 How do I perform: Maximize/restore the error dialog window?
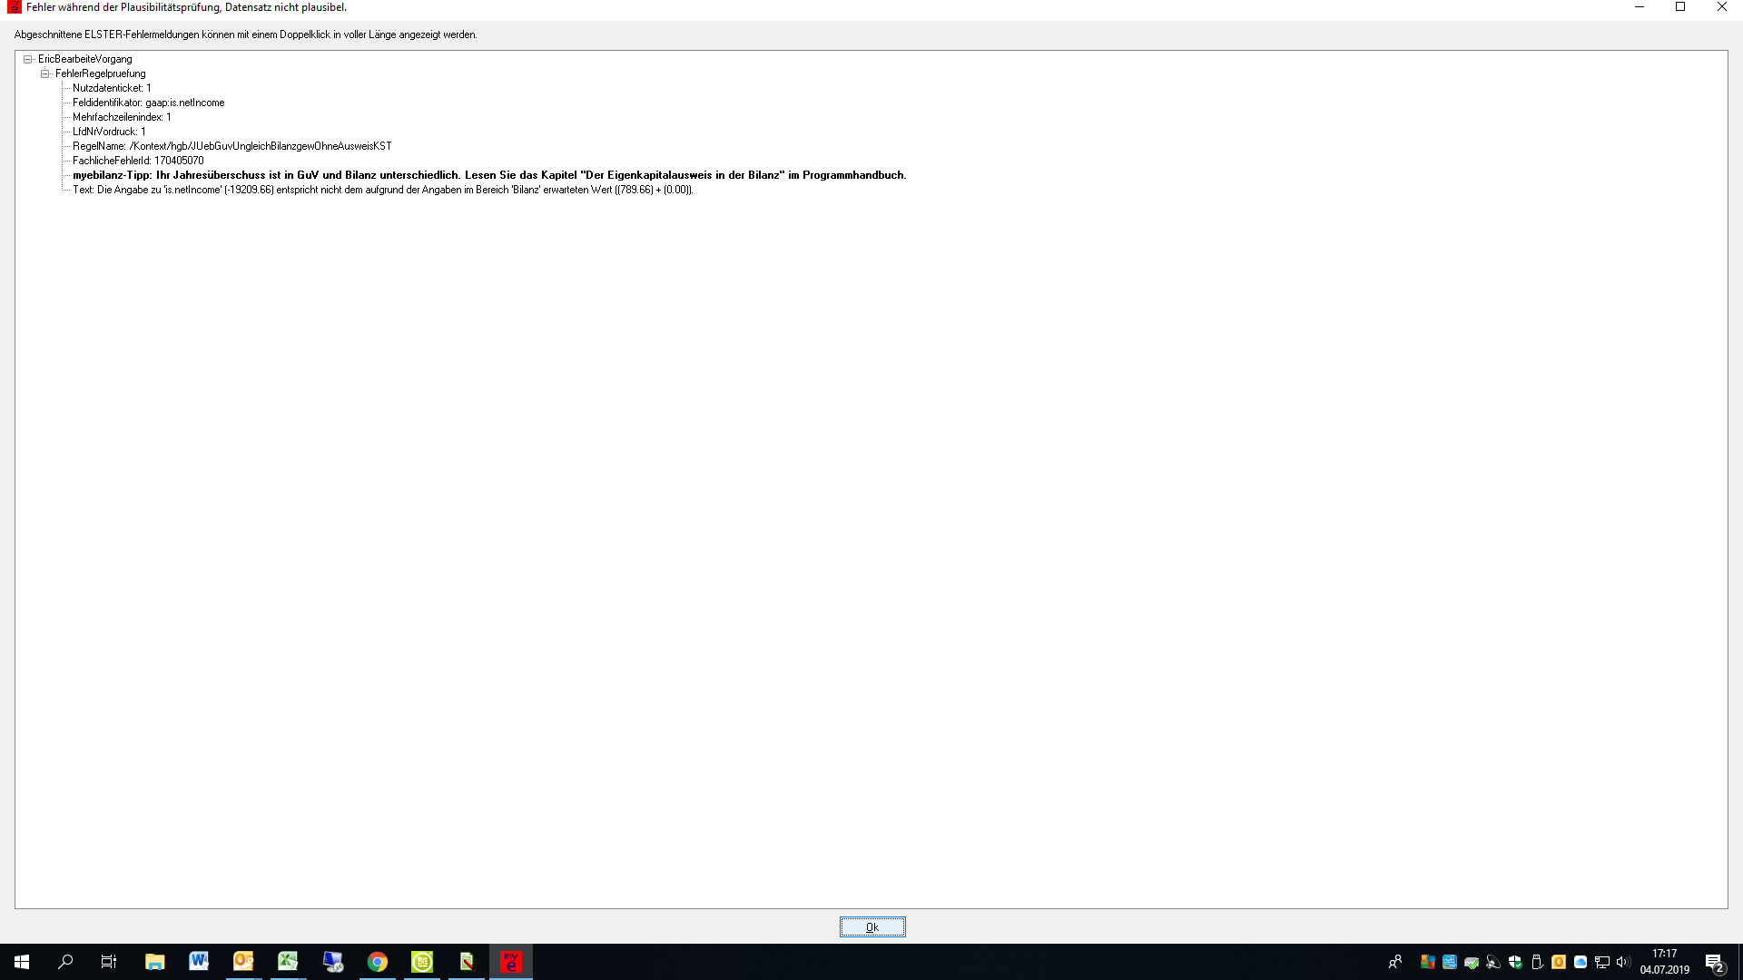[x=1680, y=7]
